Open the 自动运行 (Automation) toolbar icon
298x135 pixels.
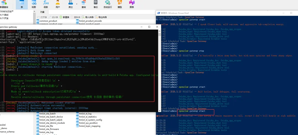click(108, 4)
